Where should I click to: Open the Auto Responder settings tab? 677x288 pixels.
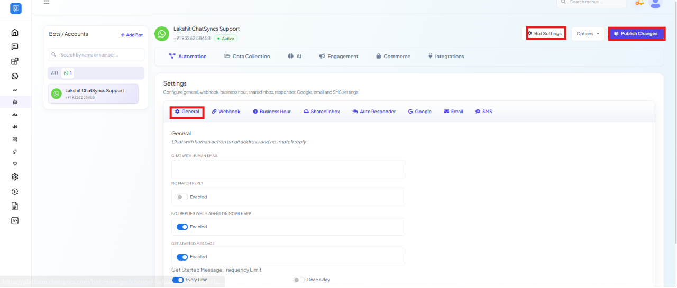tap(374, 112)
